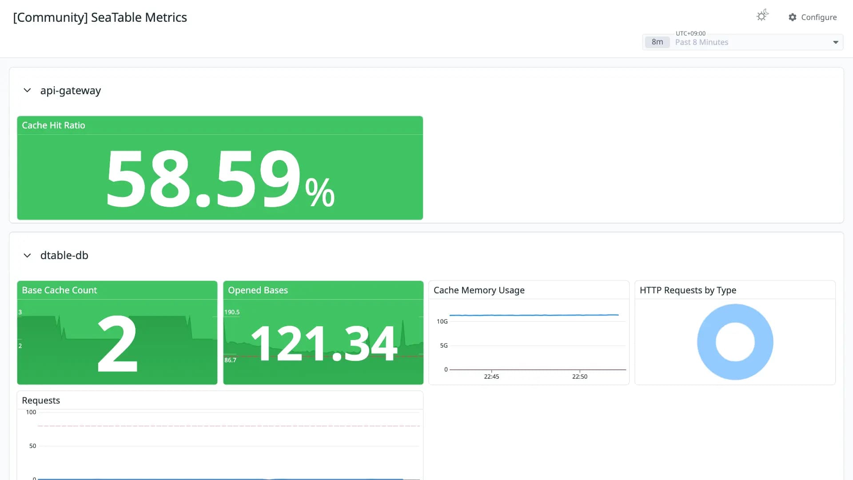The height and width of the screenshot is (480, 853).
Task: Collapse the api-gateway group chevron
Action: click(27, 90)
